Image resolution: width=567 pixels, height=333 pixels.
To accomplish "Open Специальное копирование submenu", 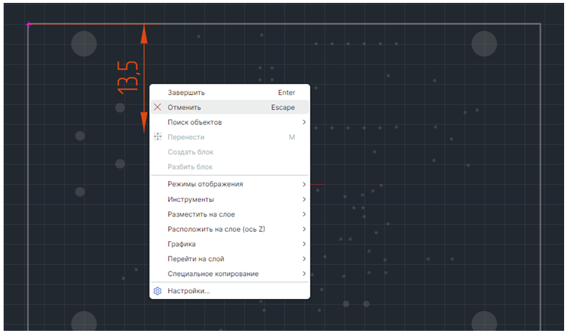I will [x=230, y=274].
